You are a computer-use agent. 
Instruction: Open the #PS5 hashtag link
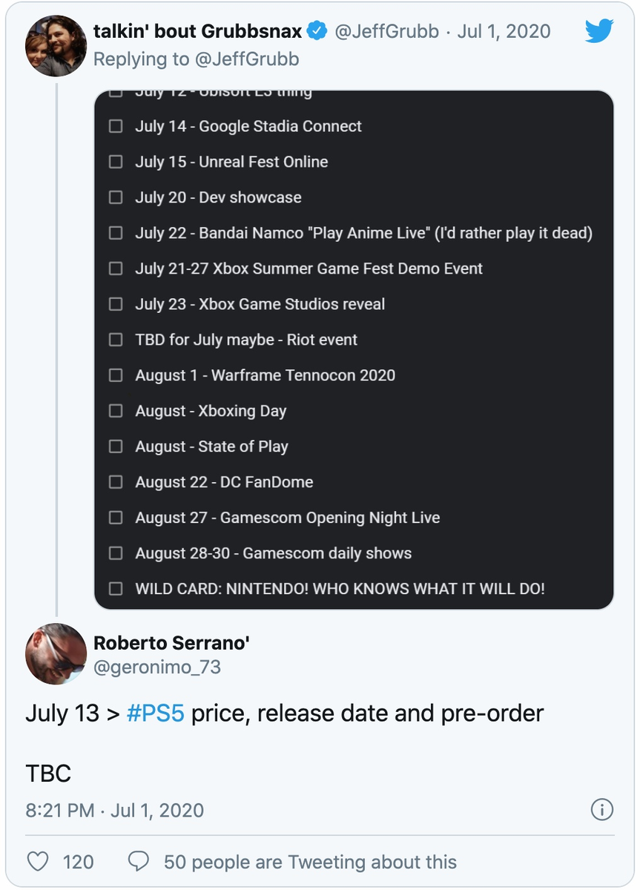click(x=156, y=713)
